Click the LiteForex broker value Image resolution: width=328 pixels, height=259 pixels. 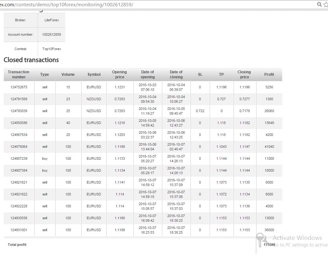pos(51,20)
